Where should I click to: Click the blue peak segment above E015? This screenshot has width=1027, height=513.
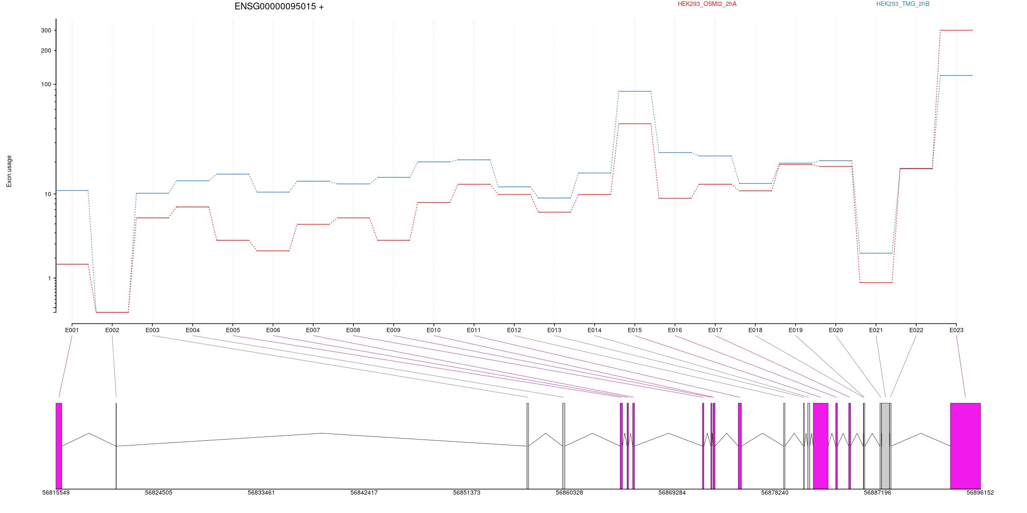click(635, 91)
